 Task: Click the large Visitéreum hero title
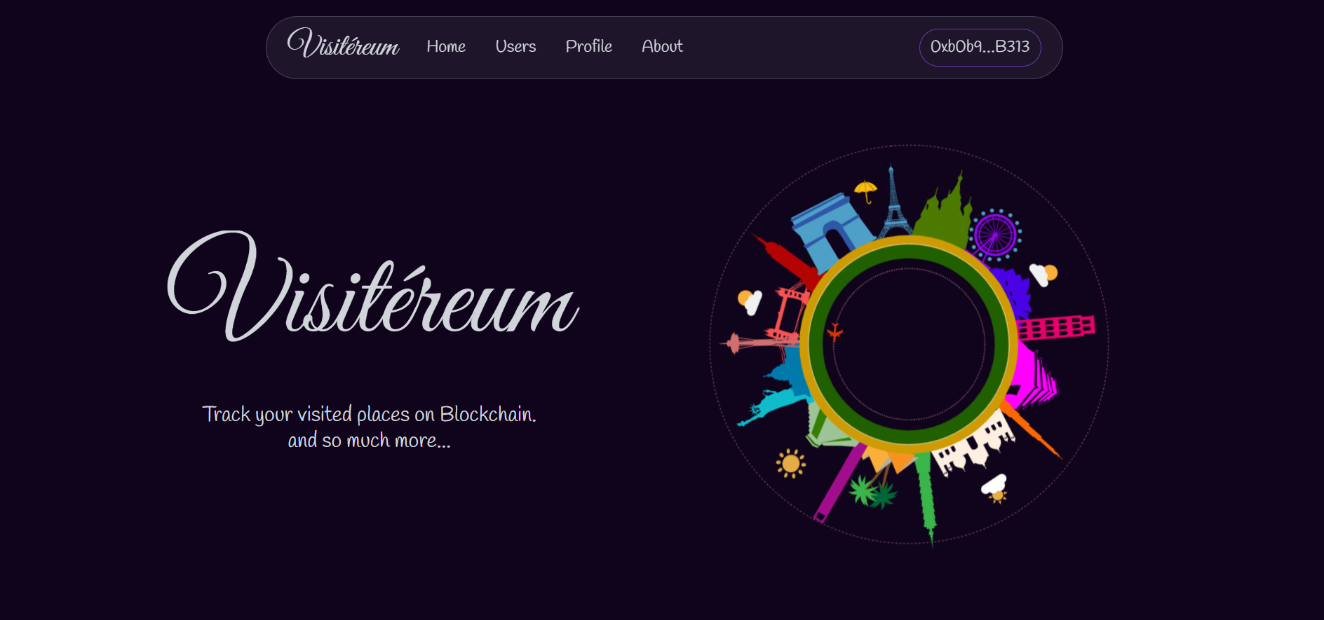(373, 287)
